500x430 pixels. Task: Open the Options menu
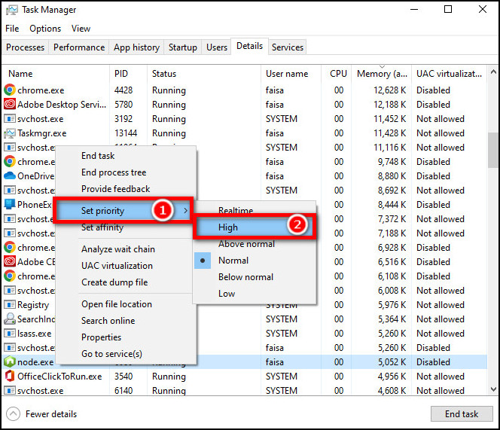pos(45,29)
